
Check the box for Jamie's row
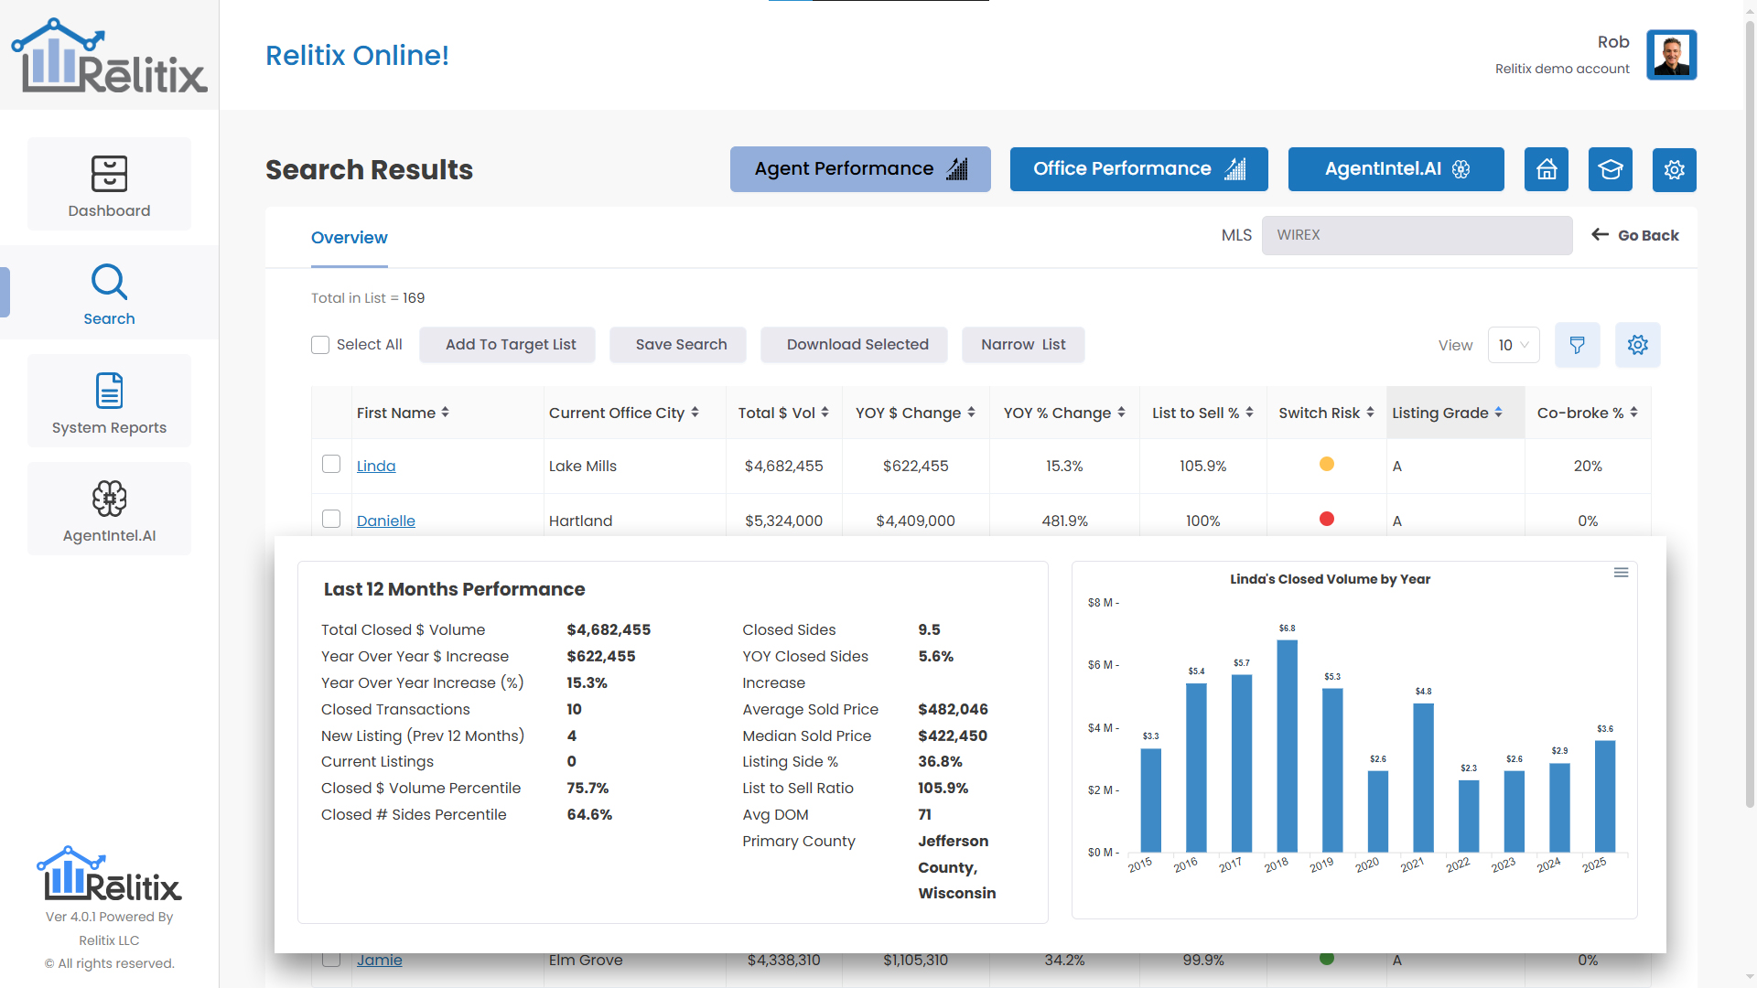331,959
